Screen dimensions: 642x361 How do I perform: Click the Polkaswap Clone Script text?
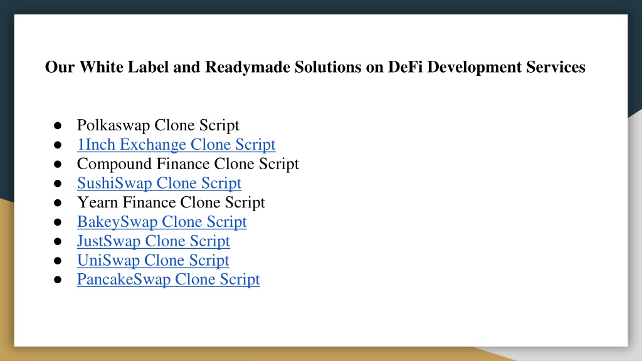tap(158, 125)
